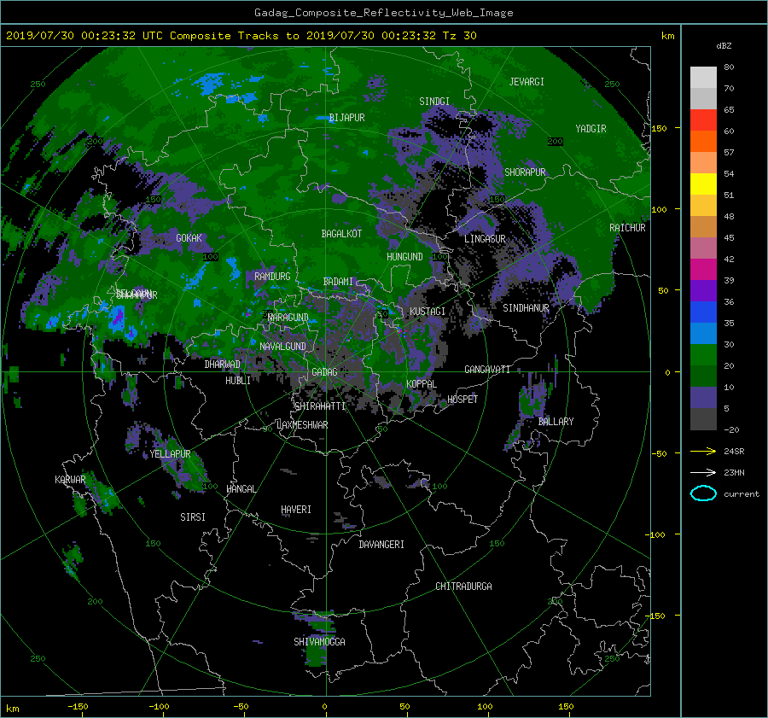
Task: Click the LINGASUR city label
Action: coord(485,239)
